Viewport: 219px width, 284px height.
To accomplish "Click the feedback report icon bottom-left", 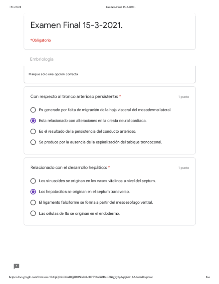I will (x=16, y=267).
